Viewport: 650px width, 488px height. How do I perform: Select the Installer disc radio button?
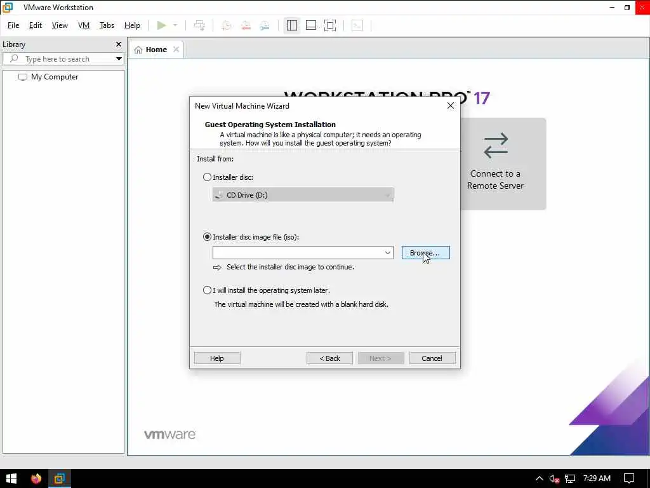[x=207, y=177]
